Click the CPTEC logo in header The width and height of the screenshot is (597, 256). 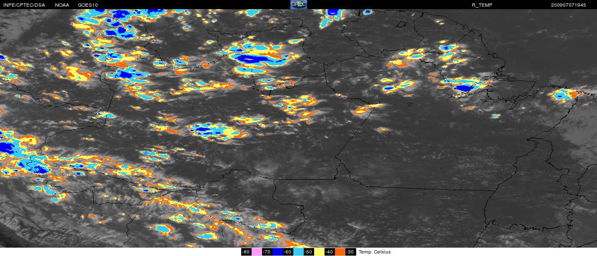coord(298,5)
